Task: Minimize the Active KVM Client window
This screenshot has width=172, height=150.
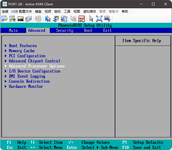Action: pos(141,4)
